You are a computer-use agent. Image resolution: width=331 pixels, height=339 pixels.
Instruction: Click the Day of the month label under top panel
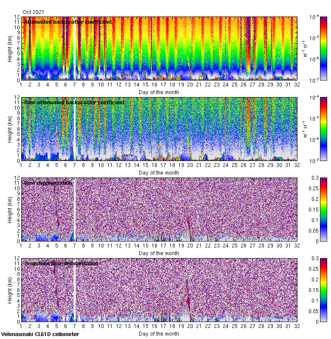pos(159,92)
